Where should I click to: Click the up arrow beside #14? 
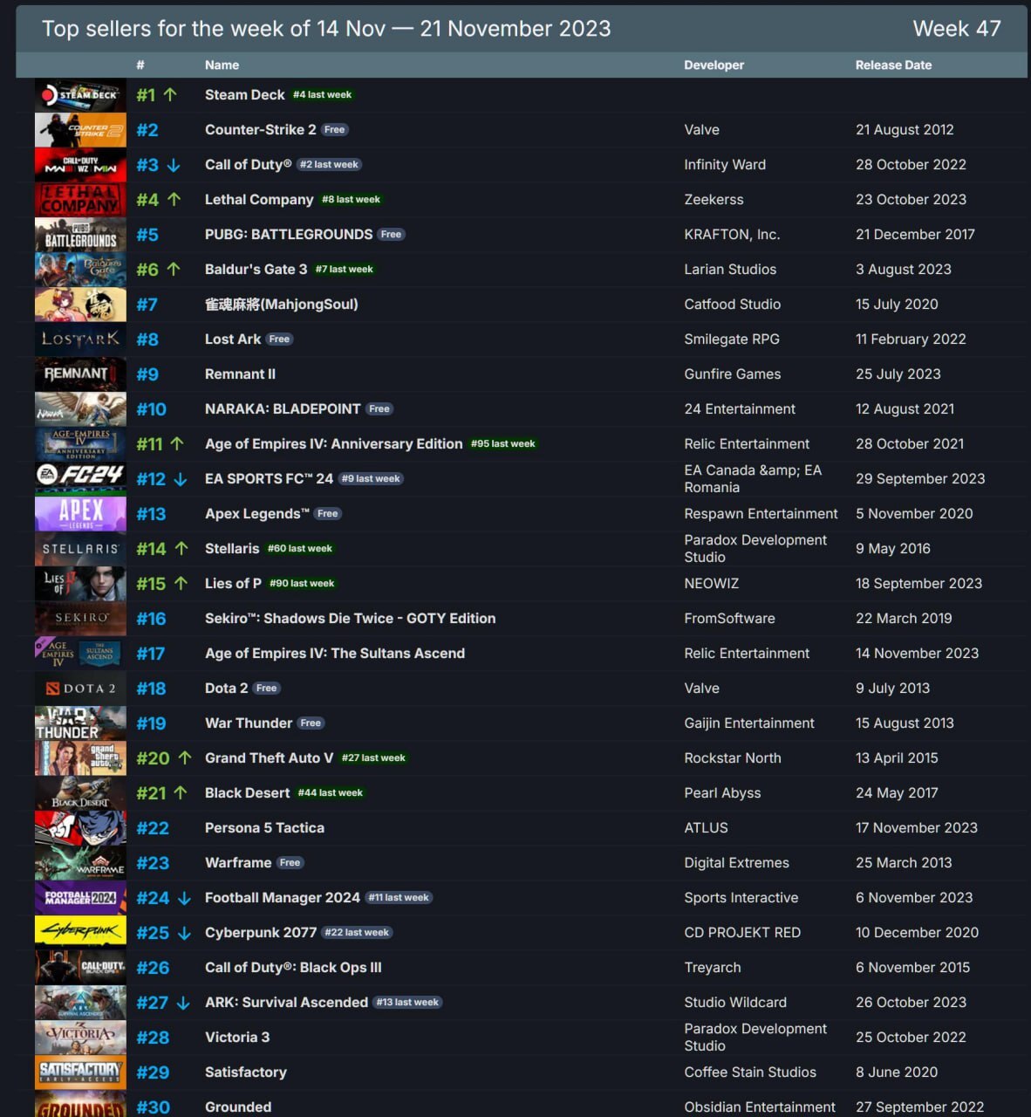tap(181, 548)
